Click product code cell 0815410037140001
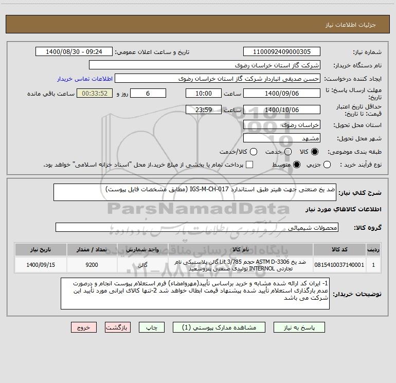 [339, 265]
